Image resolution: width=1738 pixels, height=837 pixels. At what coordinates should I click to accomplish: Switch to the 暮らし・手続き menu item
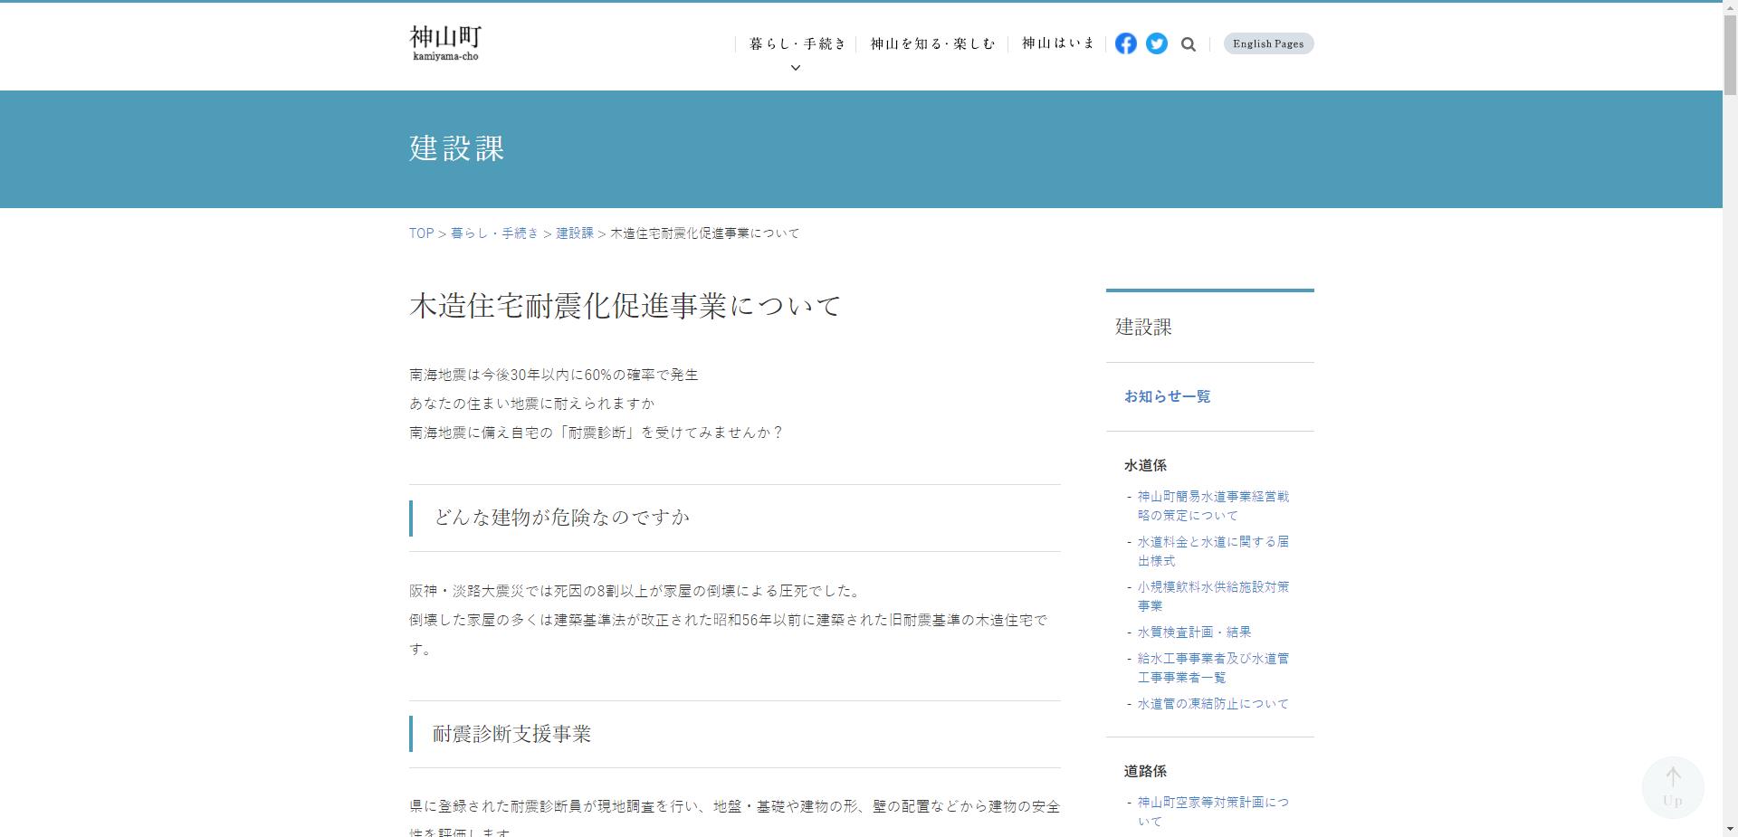(x=797, y=43)
